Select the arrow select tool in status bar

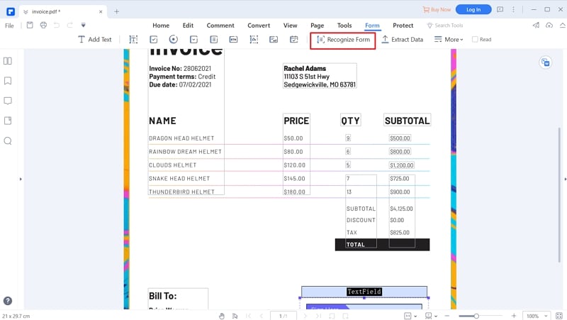coord(235,316)
